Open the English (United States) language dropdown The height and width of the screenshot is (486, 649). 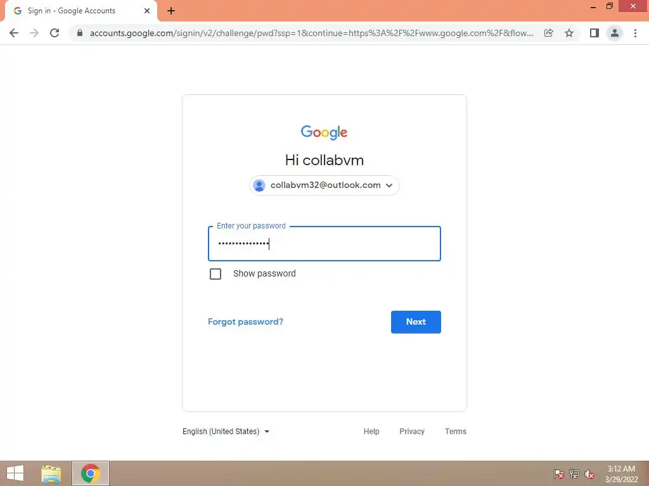(226, 432)
